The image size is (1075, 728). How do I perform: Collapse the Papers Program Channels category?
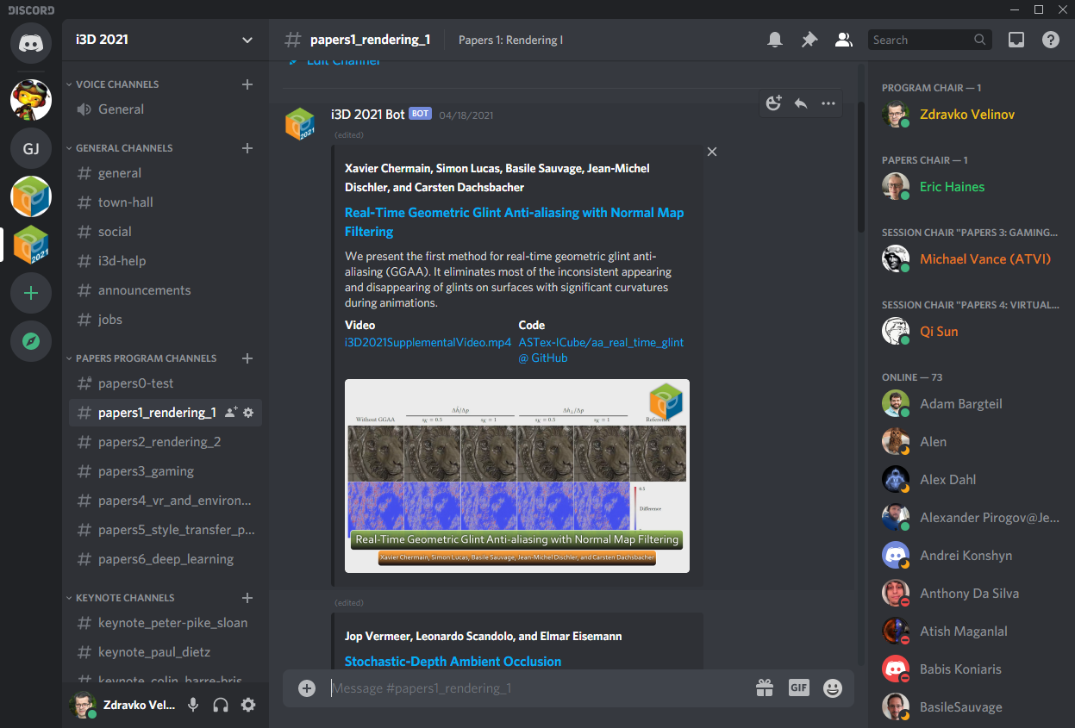pos(145,358)
